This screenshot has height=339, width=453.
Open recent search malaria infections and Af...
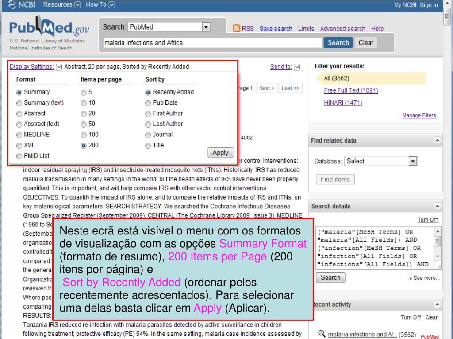[x=363, y=335]
